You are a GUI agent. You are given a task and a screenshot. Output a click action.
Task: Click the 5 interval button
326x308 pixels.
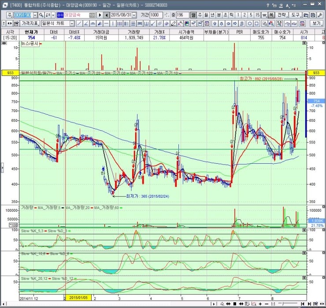coord(251,15)
